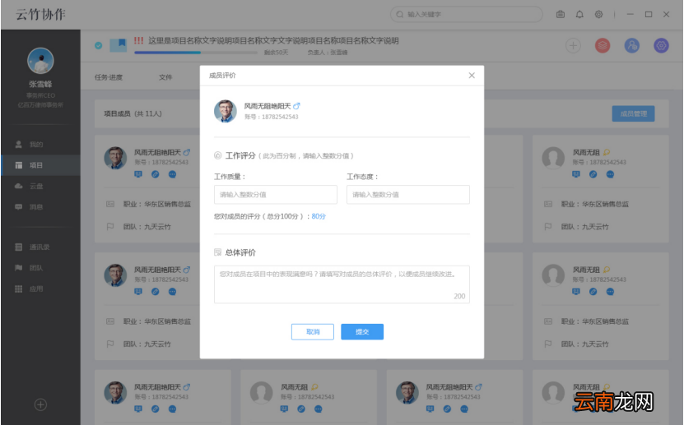Click the red layers icon in the project header

603,45
